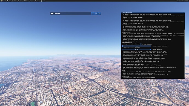
Task: Close the Debug Weather Sim window
Action: 184,13
